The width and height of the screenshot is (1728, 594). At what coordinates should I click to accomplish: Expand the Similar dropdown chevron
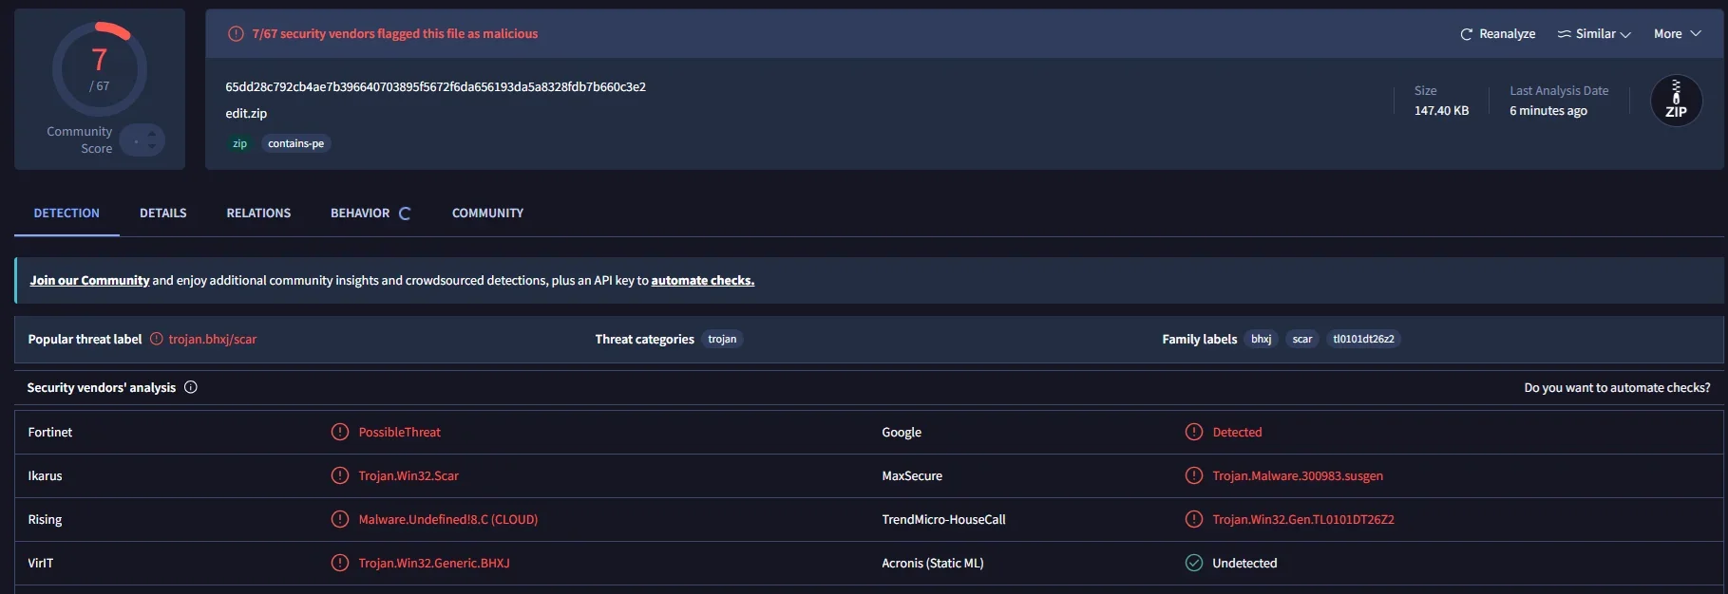pos(1625,34)
